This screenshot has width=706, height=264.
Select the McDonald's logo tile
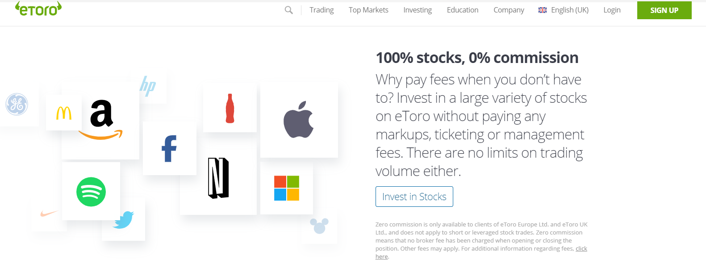(64, 113)
